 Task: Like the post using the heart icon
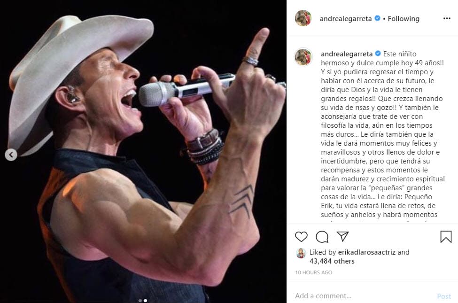[x=301, y=237]
